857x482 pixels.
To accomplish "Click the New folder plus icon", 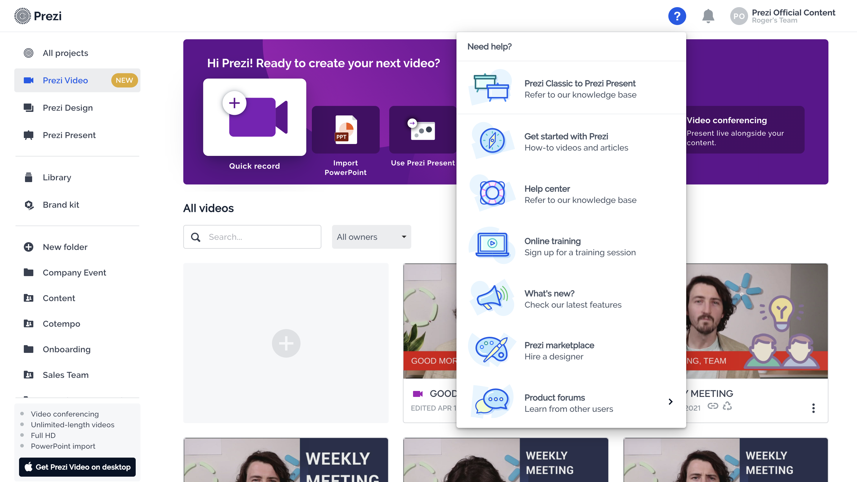I will pos(29,247).
